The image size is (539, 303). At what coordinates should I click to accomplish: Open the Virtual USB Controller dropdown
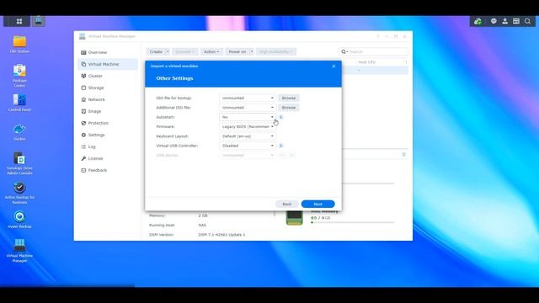[x=248, y=146]
